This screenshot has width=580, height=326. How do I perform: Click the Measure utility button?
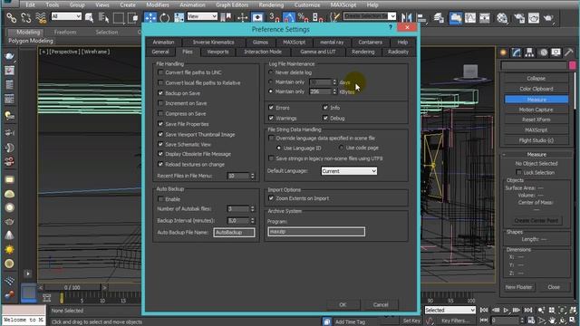[x=536, y=100]
